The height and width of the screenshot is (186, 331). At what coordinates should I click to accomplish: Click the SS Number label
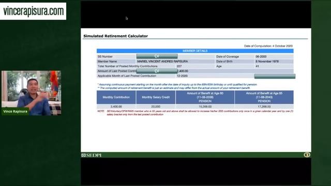(x=105, y=56)
